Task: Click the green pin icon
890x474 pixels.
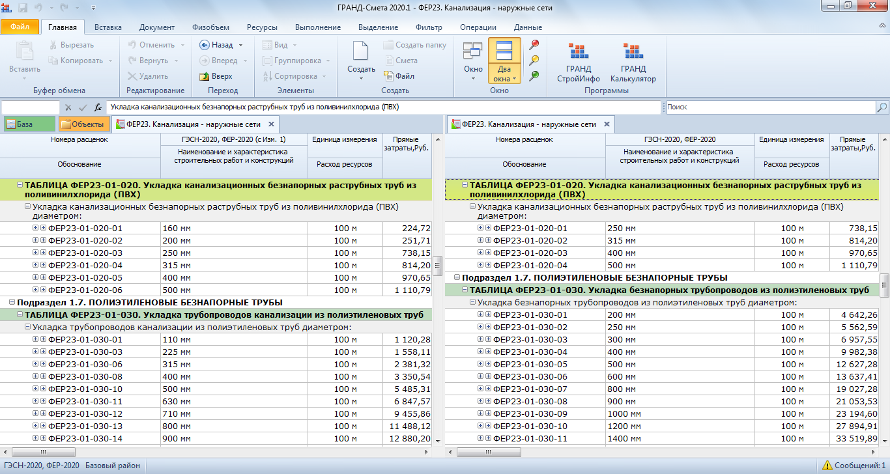Action: [x=534, y=76]
